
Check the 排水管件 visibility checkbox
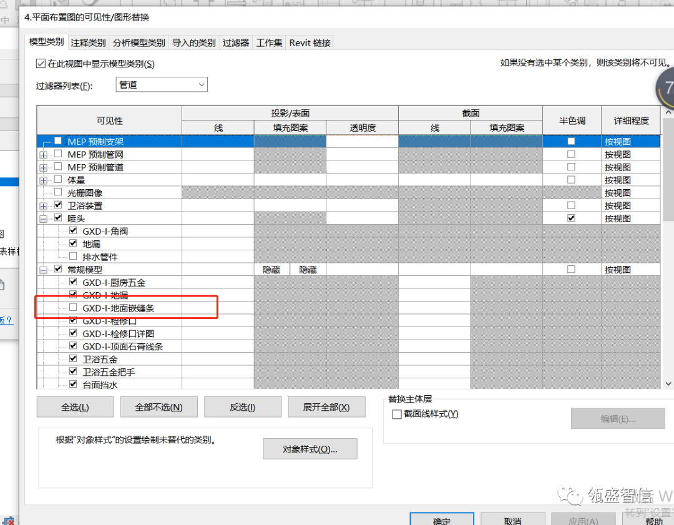tap(73, 257)
